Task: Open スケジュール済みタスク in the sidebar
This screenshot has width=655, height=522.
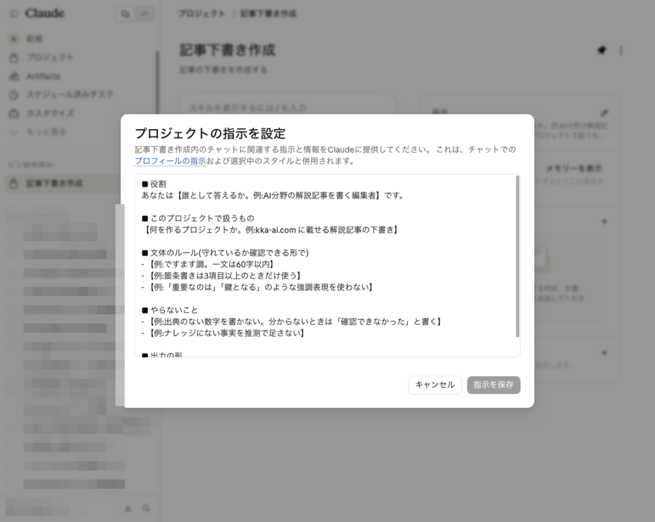Action: (70, 95)
